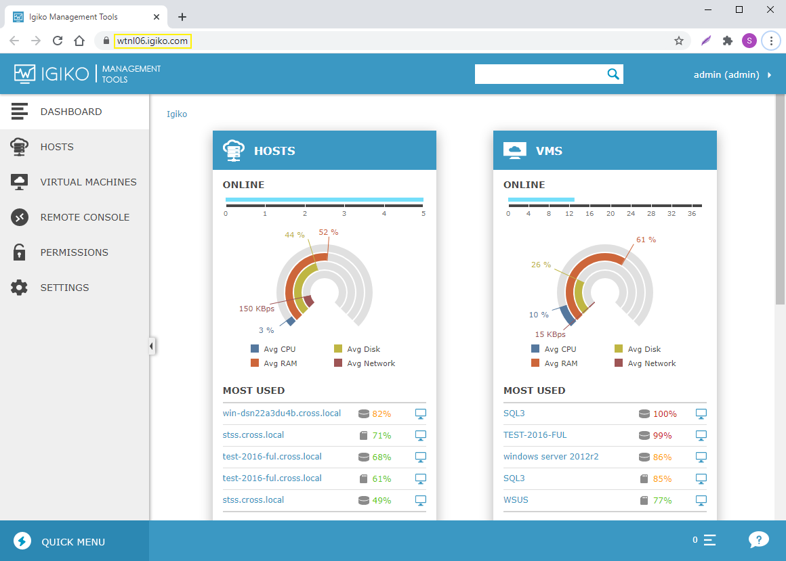Click the VMs online progress bar
Screen dimensions: 786x561
pos(541,200)
